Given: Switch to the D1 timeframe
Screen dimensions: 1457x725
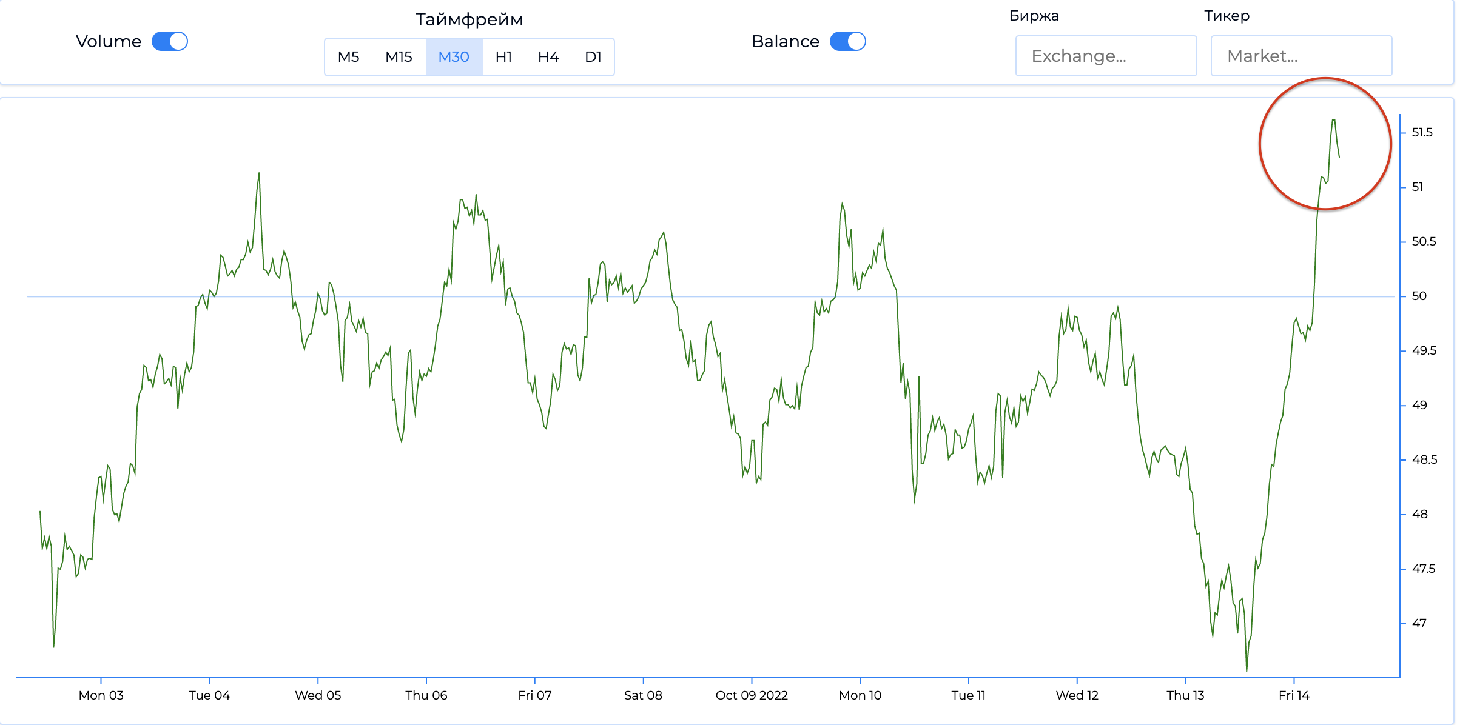Looking at the screenshot, I should (x=593, y=57).
